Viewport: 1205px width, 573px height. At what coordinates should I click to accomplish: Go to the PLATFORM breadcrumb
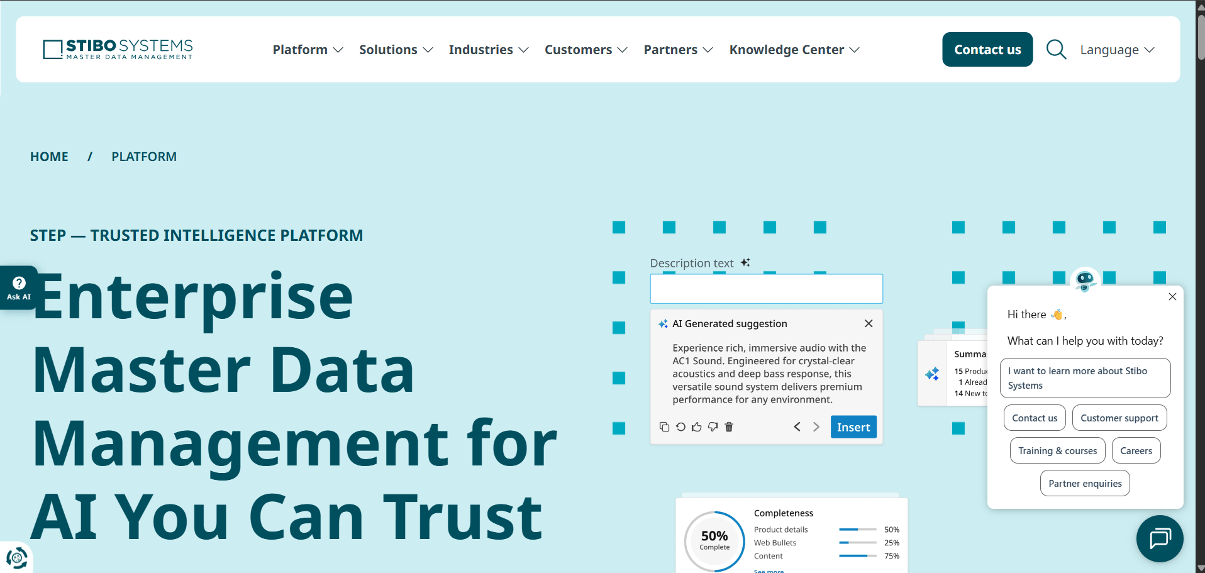coord(144,157)
